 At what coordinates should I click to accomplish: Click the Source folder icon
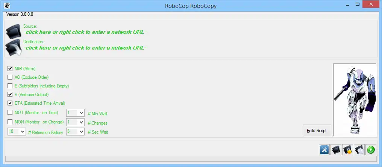coord(13,31)
